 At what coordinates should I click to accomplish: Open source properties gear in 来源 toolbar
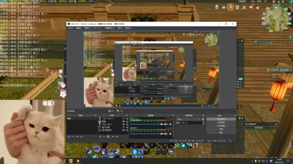[x=108, y=136]
